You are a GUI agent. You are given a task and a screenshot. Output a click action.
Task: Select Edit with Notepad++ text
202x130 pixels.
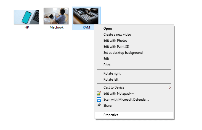tap(118, 94)
